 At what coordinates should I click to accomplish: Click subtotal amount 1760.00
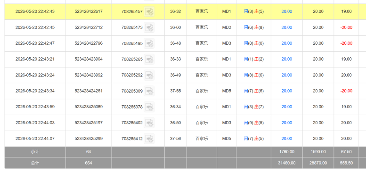(287, 152)
